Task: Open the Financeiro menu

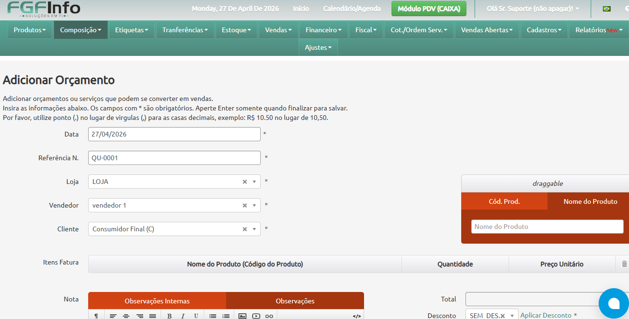Action: point(324,30)
